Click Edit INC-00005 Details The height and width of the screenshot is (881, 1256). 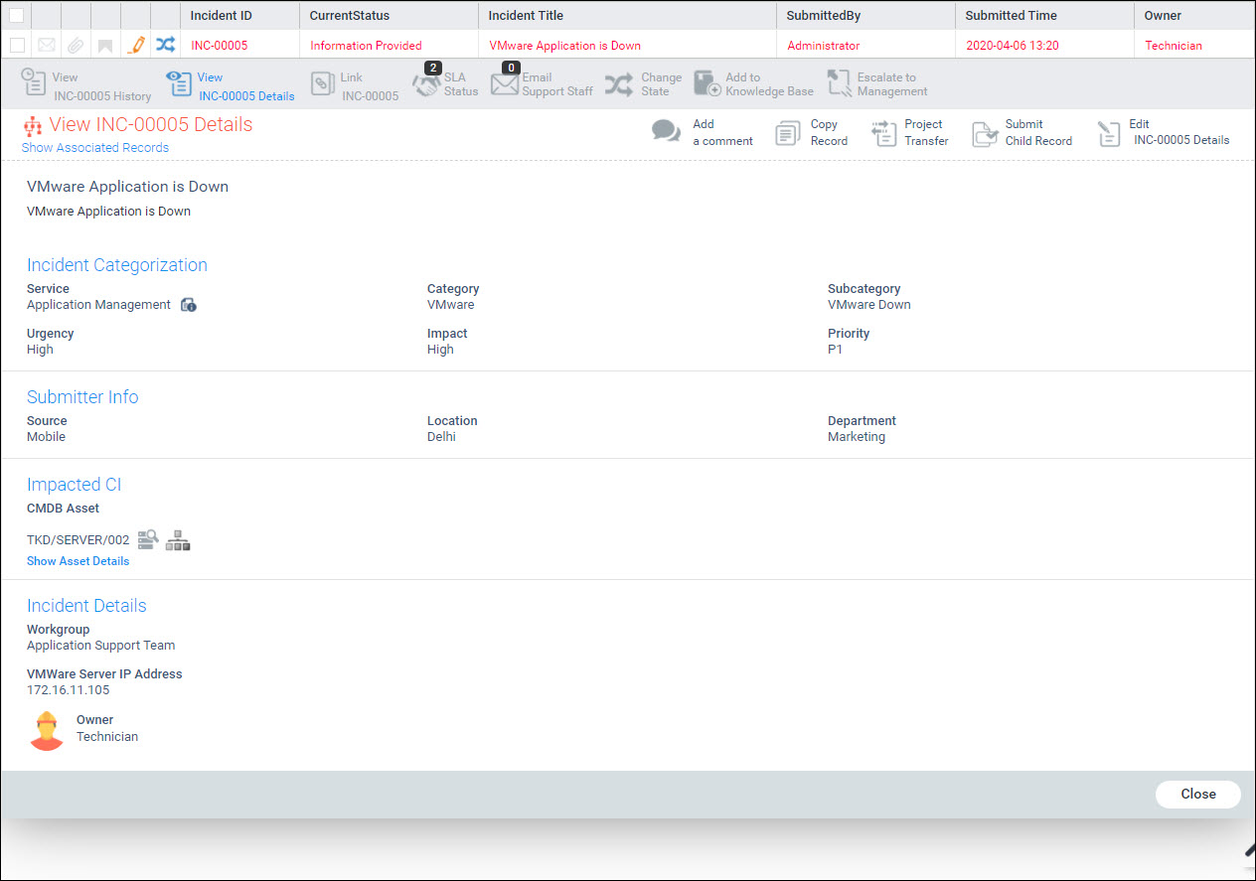1164,132
